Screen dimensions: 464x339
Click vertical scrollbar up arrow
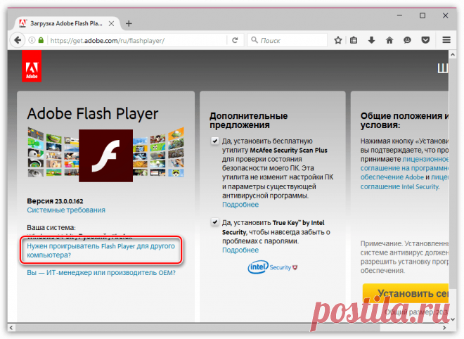pyautogui.click(x=453, y=55)
